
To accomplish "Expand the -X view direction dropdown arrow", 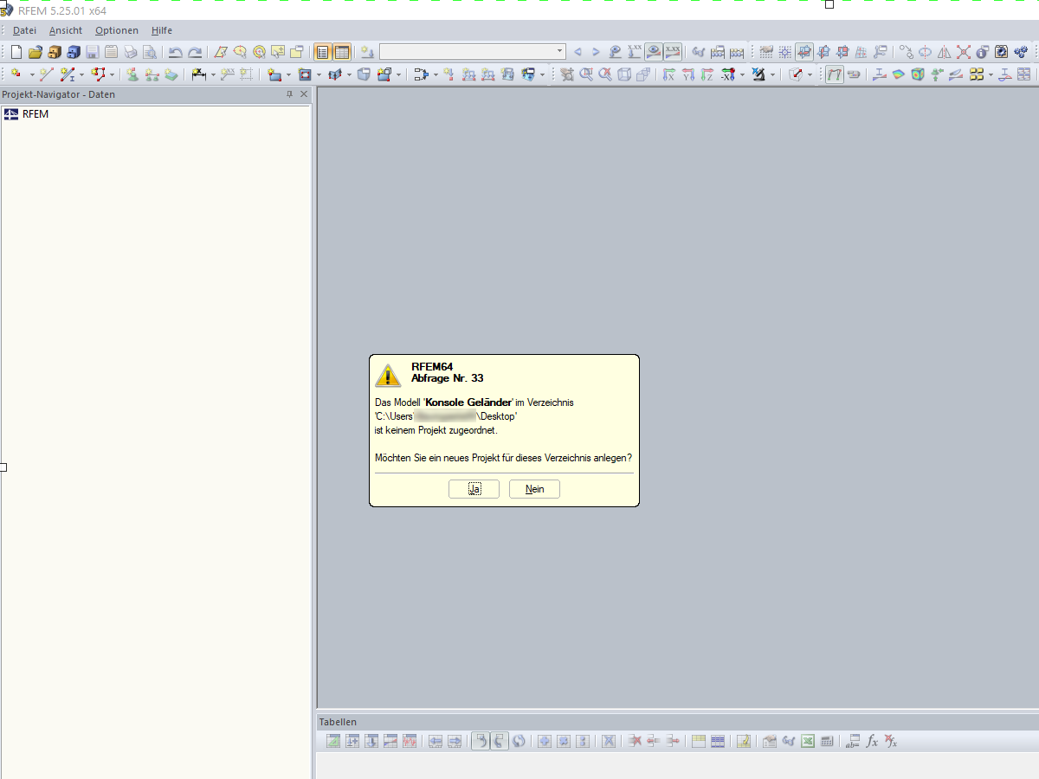I will pos(742,74).
